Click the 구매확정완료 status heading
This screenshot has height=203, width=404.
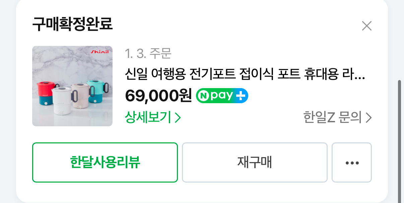[72, 24]
